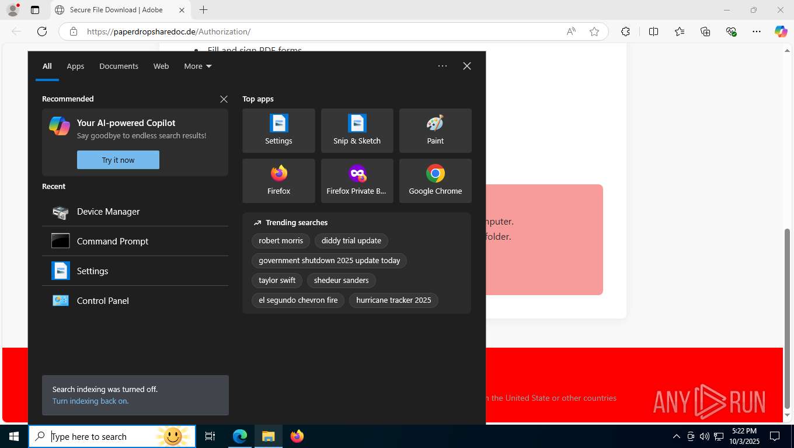Click the volume speaker tray icon
The height and width of the screenshot is (448, 794).
tap(705, 436)
